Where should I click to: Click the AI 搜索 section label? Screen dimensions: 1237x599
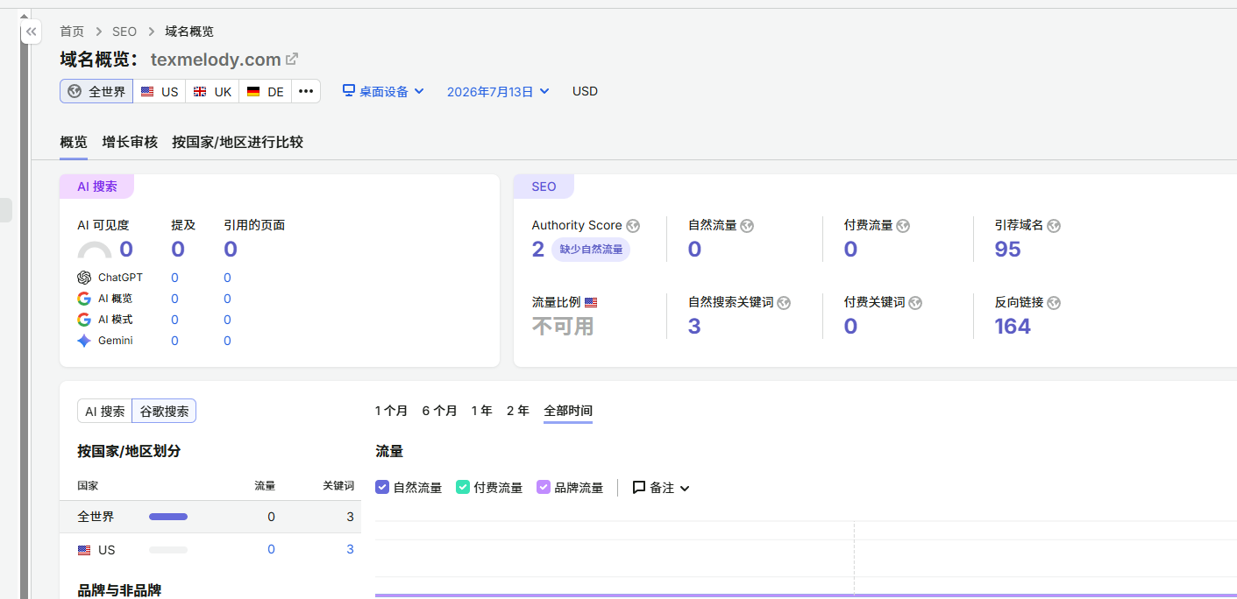pos(96,187)
